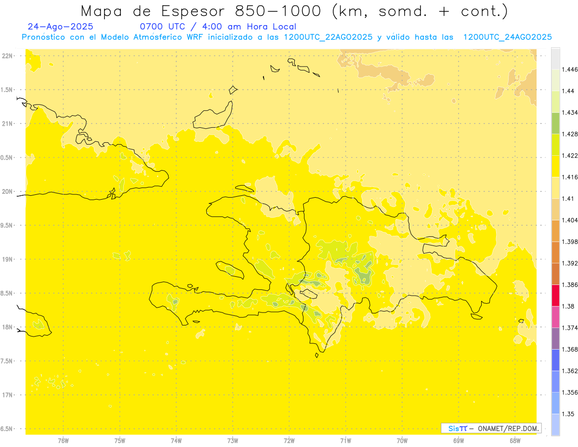
Task: Click the "73W" longitude label
Action: tap(233, 441)
